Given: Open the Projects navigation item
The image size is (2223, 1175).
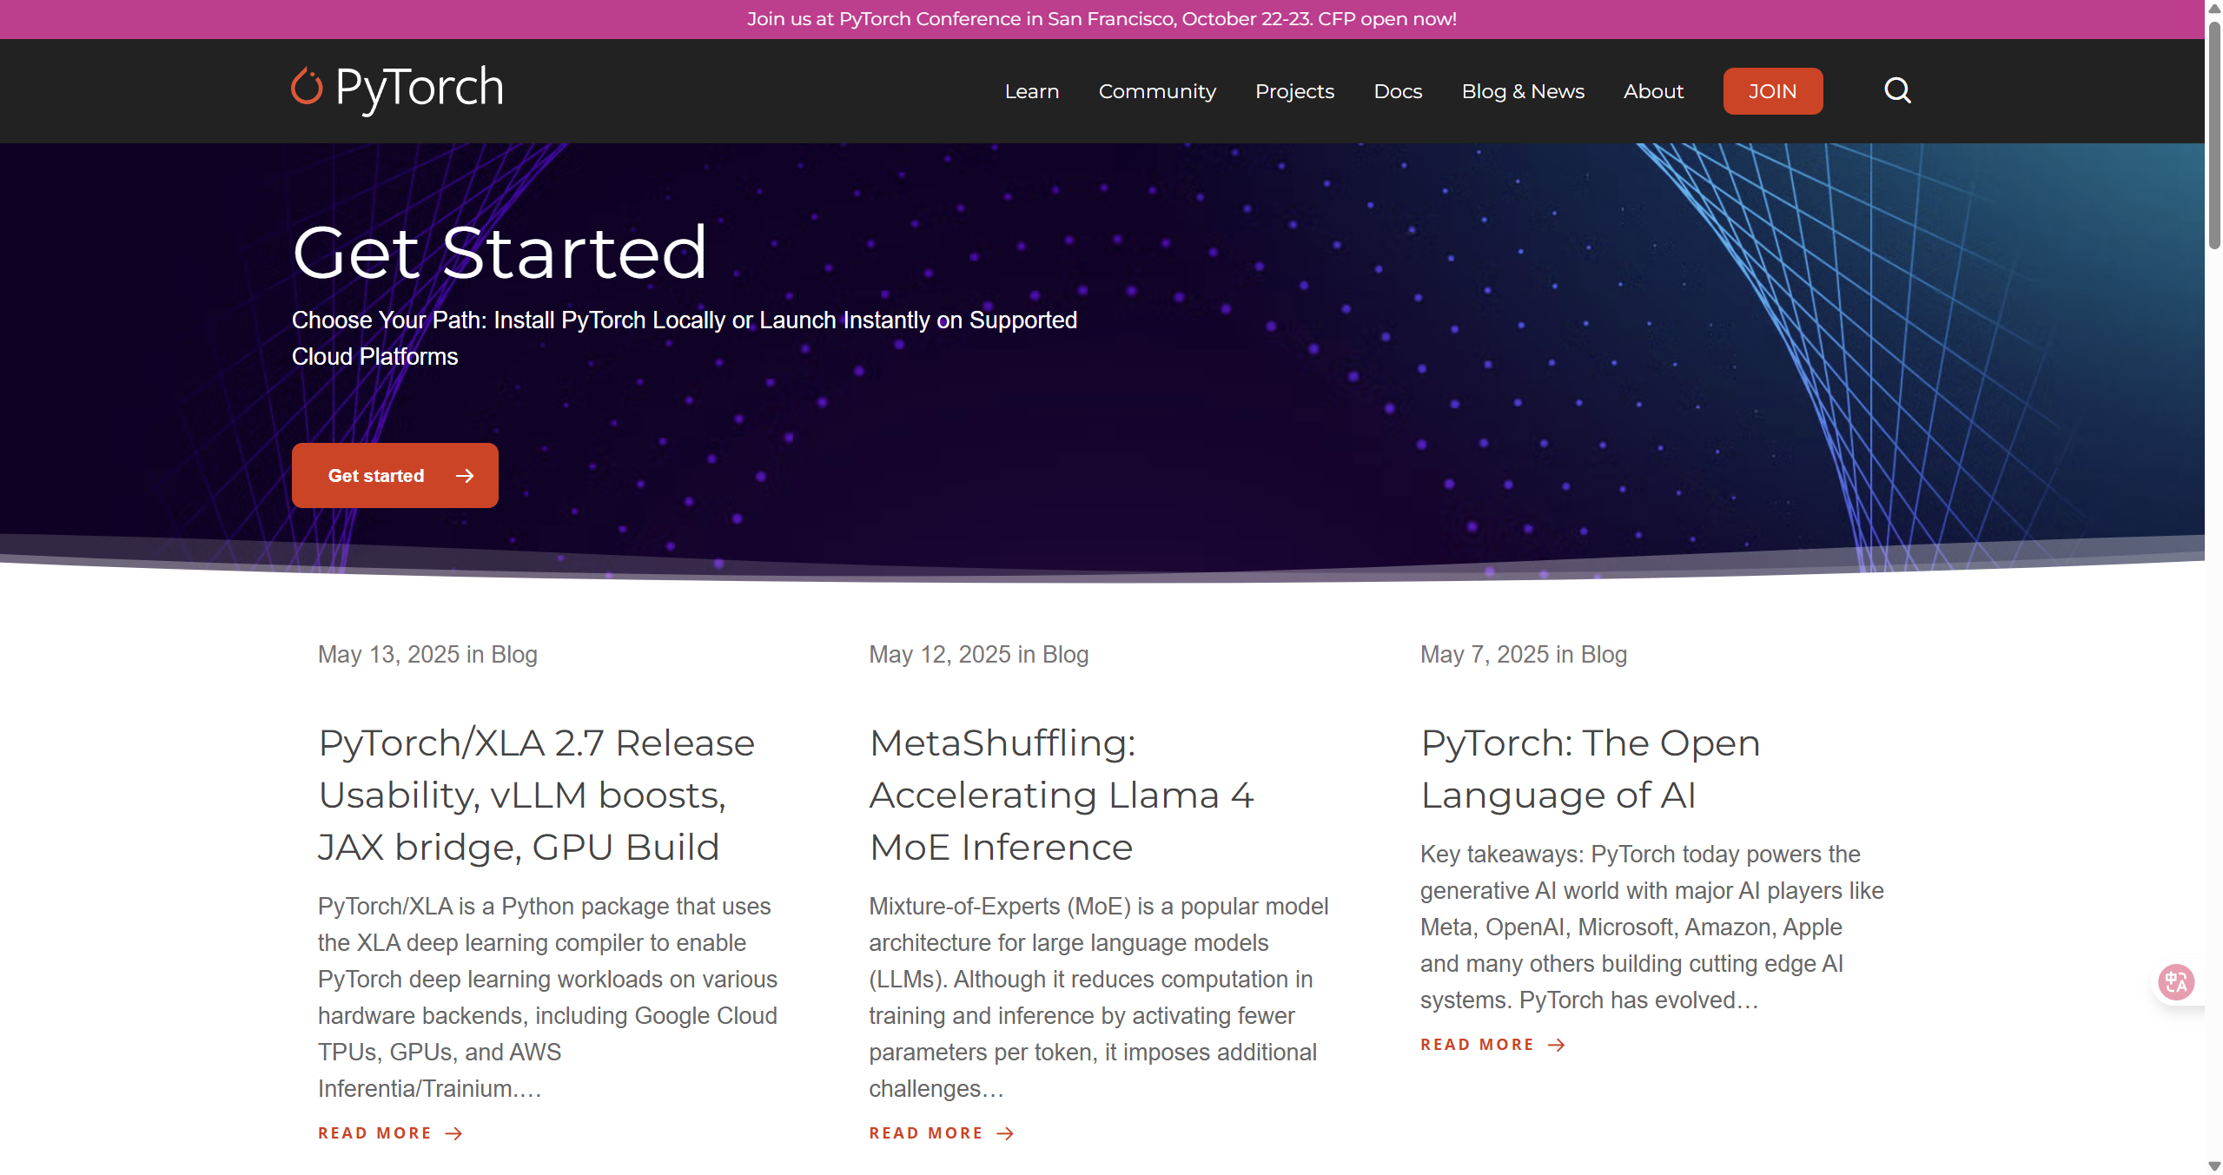Looking at the screenshot, I should pos(1294,90).
